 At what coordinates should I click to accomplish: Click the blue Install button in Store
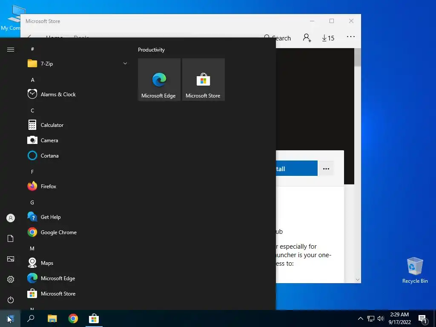coord(297,168)
